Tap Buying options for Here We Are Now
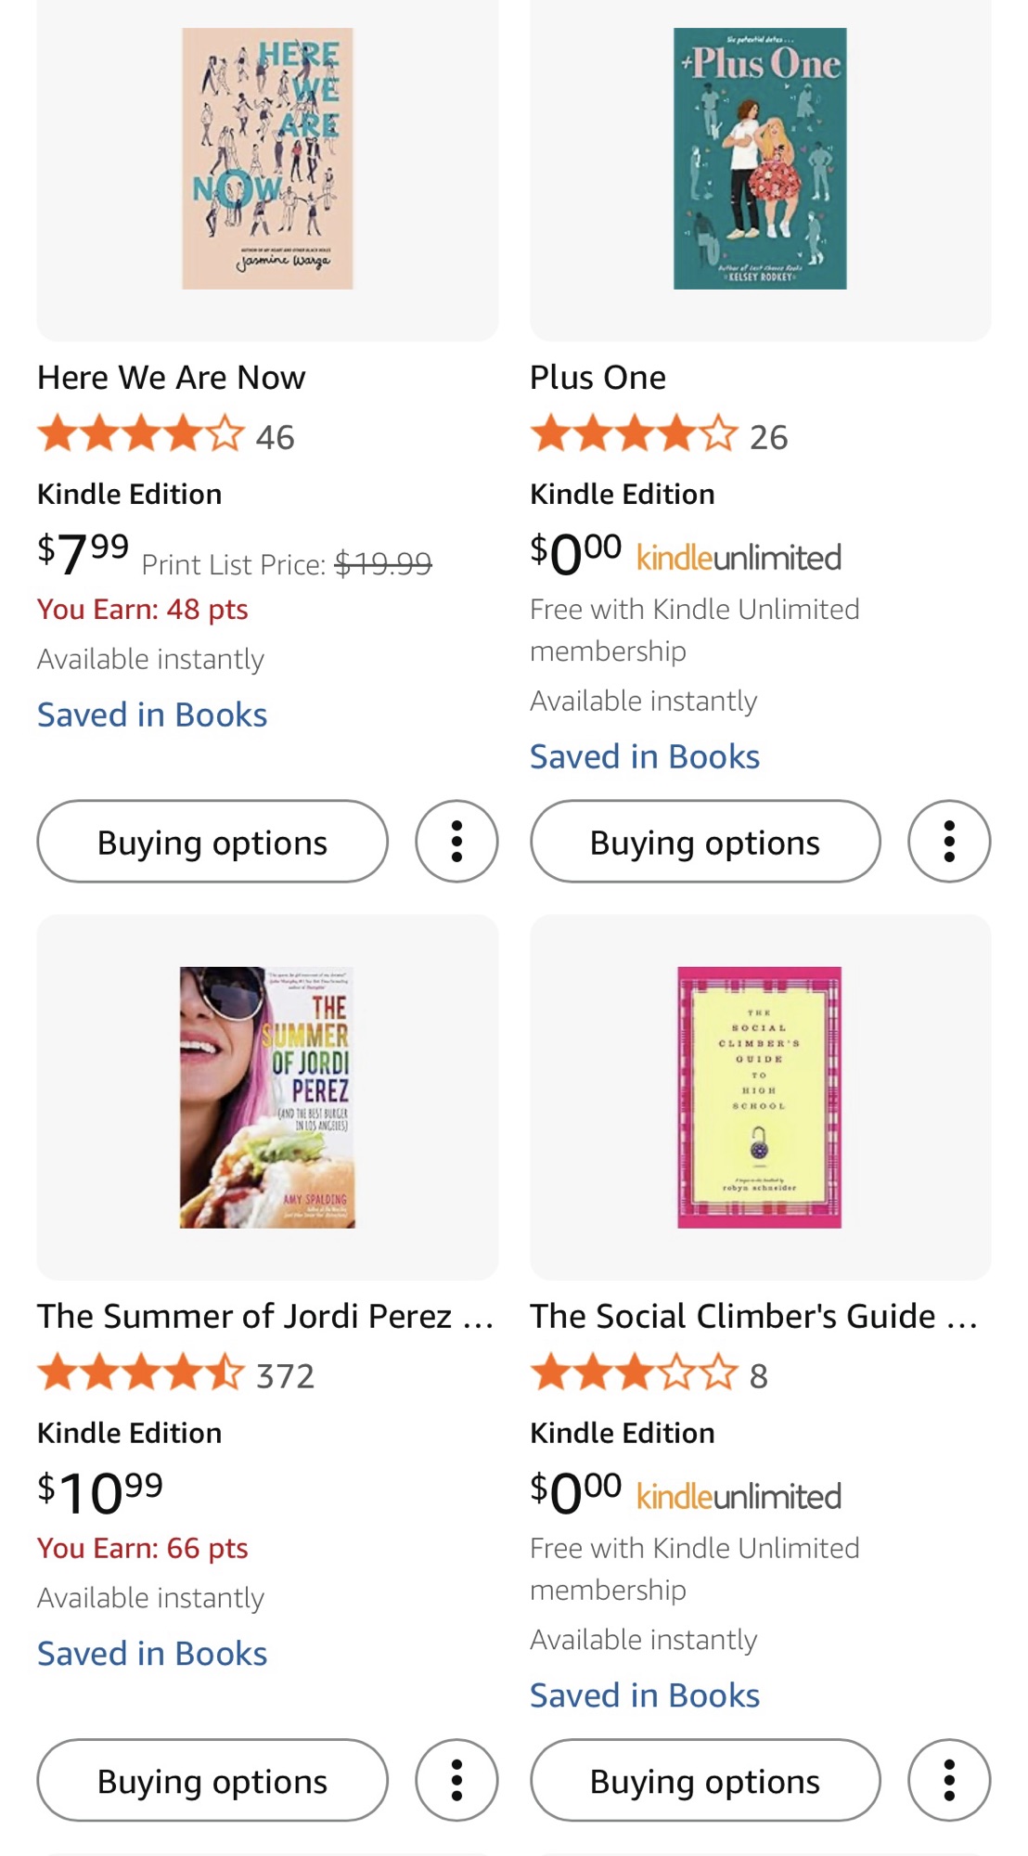The image size is (1028, 1856). click(212, 842)
